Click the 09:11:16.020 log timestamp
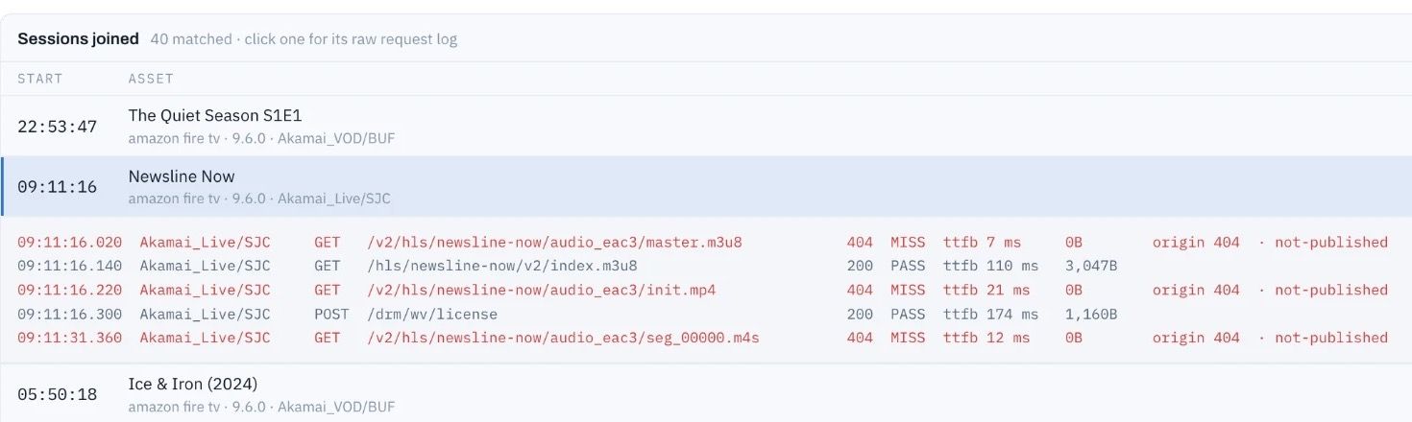The height and width of the screenshot is (422, 1412). (70, 242)
